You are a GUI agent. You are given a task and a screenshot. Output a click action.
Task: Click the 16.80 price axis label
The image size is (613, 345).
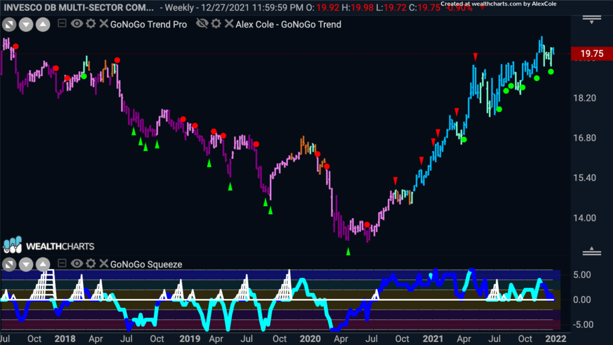coord(584,138)
